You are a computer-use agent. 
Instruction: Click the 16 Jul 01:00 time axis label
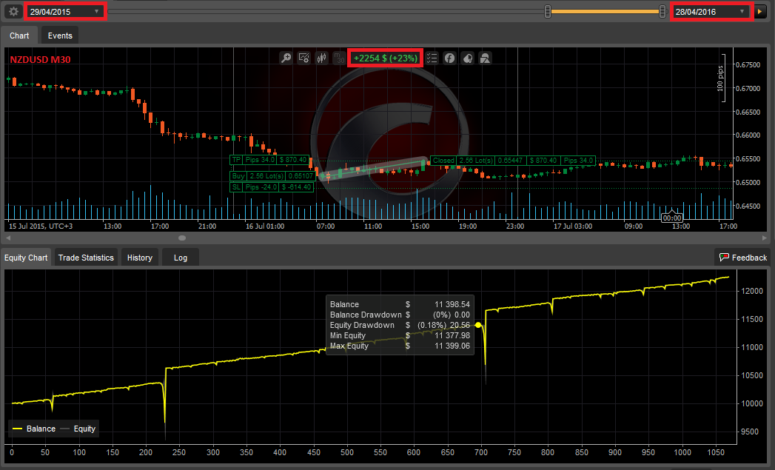click(x=265, y=226)
